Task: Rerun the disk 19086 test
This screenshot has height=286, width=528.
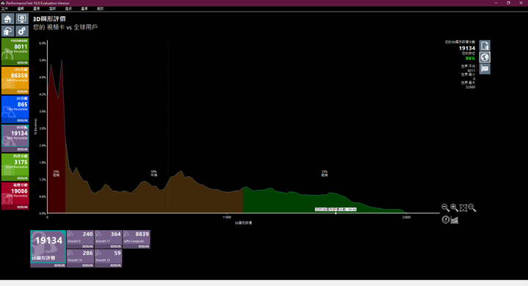Action: tap(22, 208)
